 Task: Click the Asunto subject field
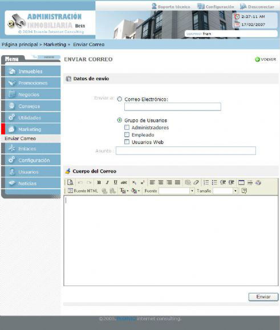point(186,150)
